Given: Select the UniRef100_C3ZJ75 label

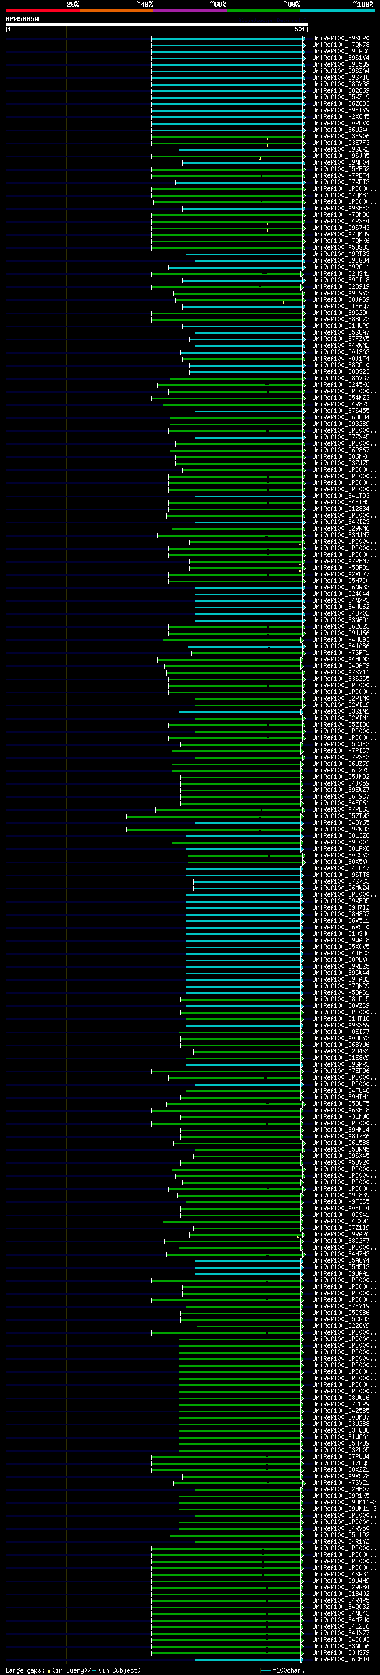Looking at the screenshot, I should tap(340, 463).
